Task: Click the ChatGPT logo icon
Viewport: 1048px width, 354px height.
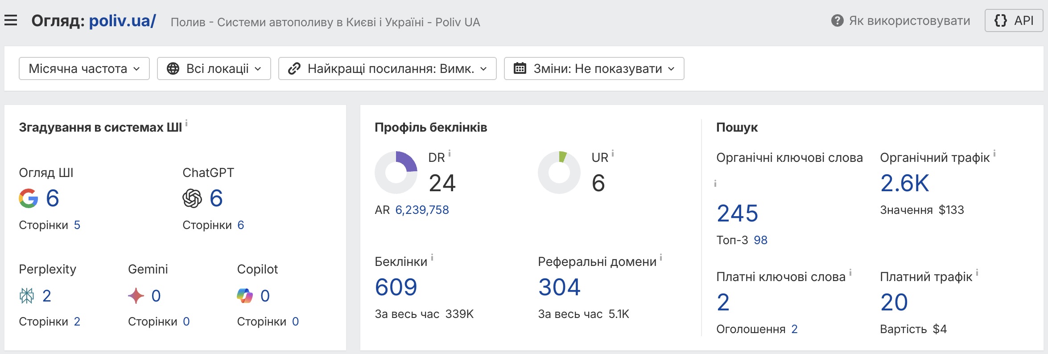Action: pyautogui.click(x=192, y=198)
